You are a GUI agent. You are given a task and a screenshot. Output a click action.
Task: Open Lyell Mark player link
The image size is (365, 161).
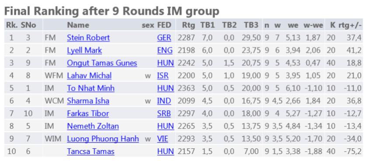pos(84,50)
